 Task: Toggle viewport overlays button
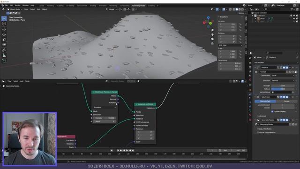coord(224,9)
